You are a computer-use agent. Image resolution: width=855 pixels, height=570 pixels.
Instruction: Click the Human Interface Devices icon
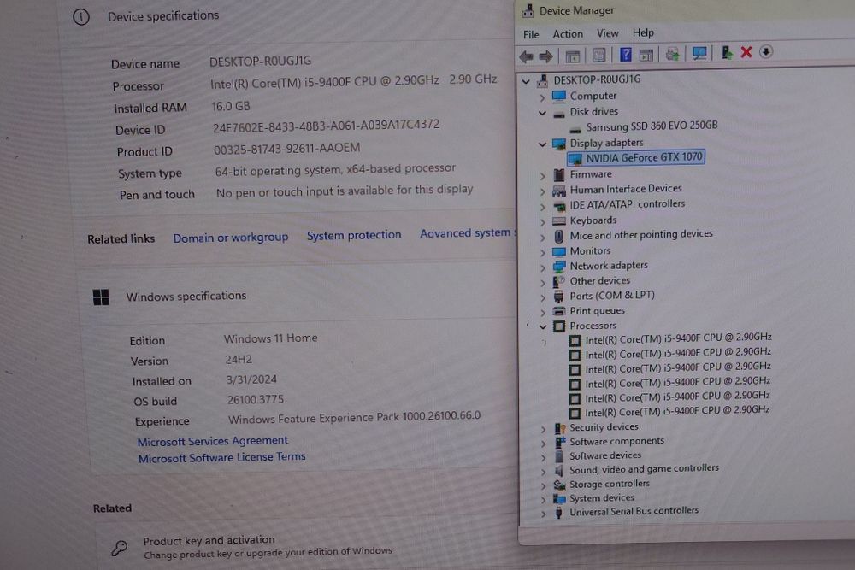[x=559, y=191]
